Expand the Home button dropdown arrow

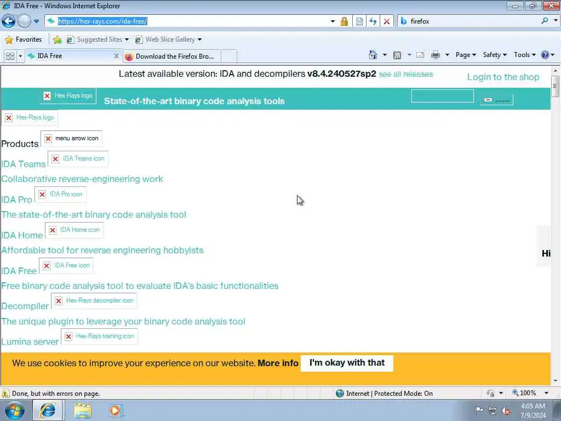pos(385,55)
